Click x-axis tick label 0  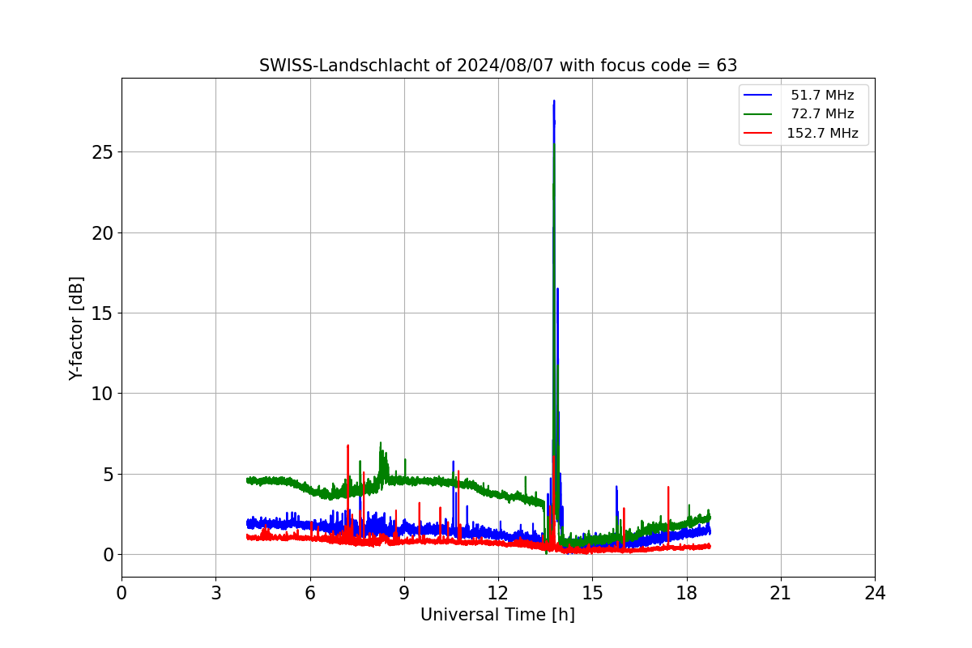coord(122,592)
